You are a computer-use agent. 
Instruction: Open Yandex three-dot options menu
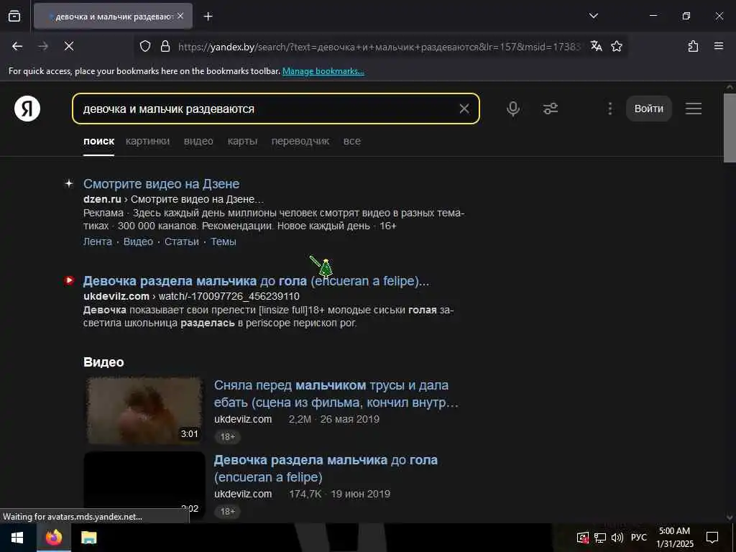[x=609, y=109]
